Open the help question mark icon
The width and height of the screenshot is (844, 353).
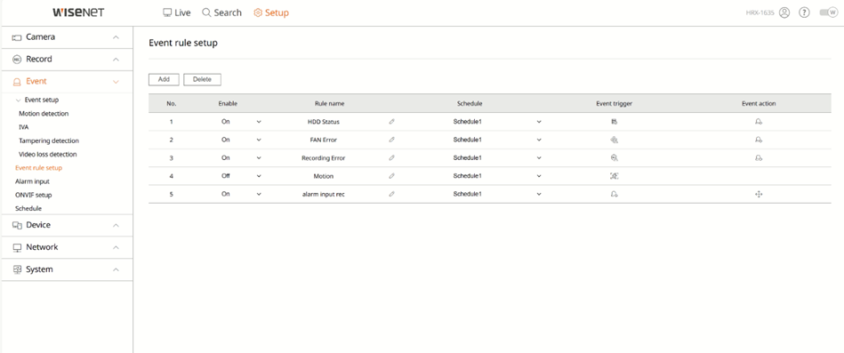804,12
